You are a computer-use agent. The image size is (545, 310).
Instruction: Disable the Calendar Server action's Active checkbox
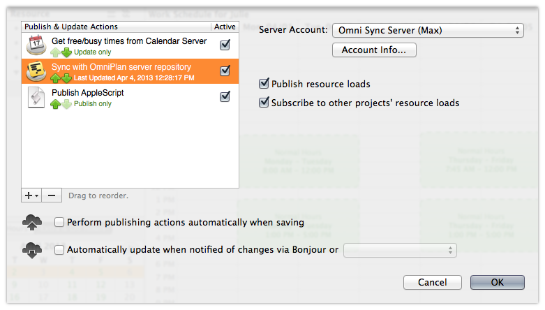click(225, 45)
